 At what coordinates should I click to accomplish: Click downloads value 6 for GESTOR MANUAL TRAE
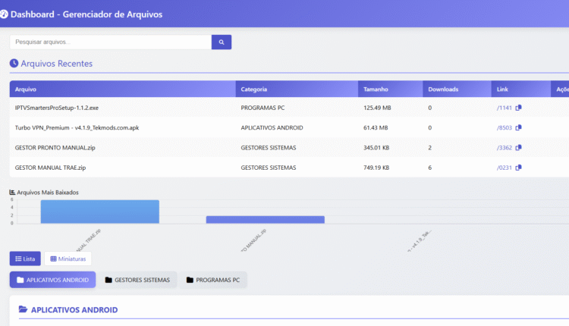[x=430, y=168]
